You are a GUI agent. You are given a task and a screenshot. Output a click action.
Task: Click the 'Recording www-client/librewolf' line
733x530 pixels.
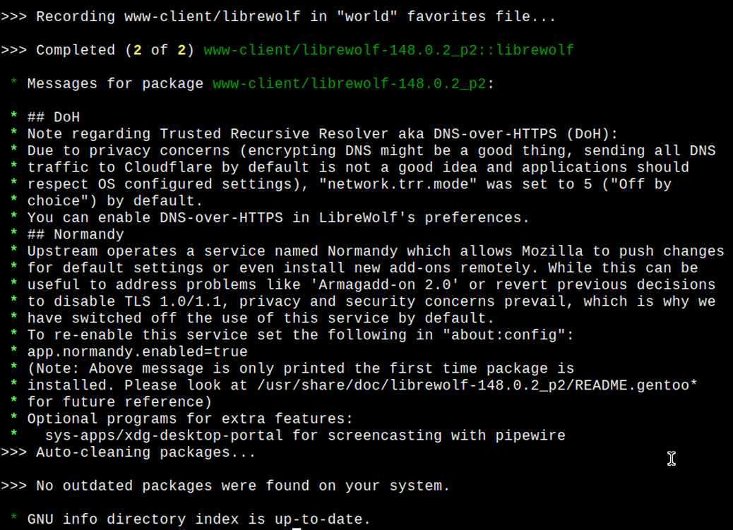click(278, 16)
